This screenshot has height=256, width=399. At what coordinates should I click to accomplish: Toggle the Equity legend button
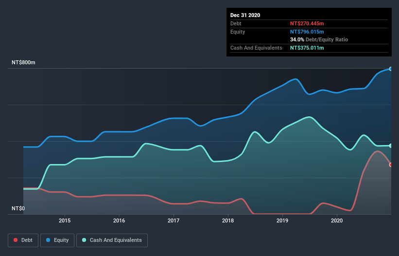(57, 240)
